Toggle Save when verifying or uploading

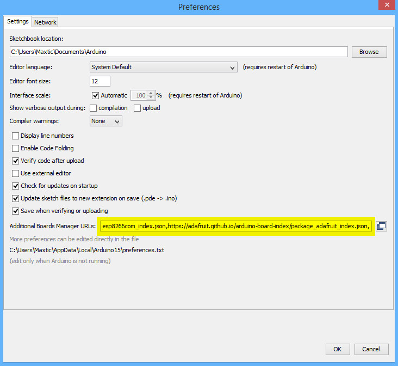15,211
